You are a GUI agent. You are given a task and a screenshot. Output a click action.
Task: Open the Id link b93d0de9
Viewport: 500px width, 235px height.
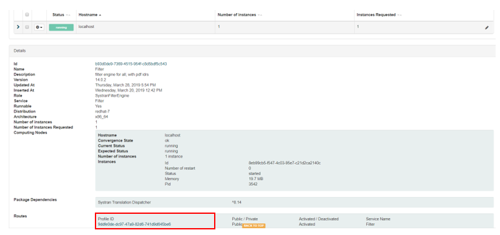[x=130, y=64]
